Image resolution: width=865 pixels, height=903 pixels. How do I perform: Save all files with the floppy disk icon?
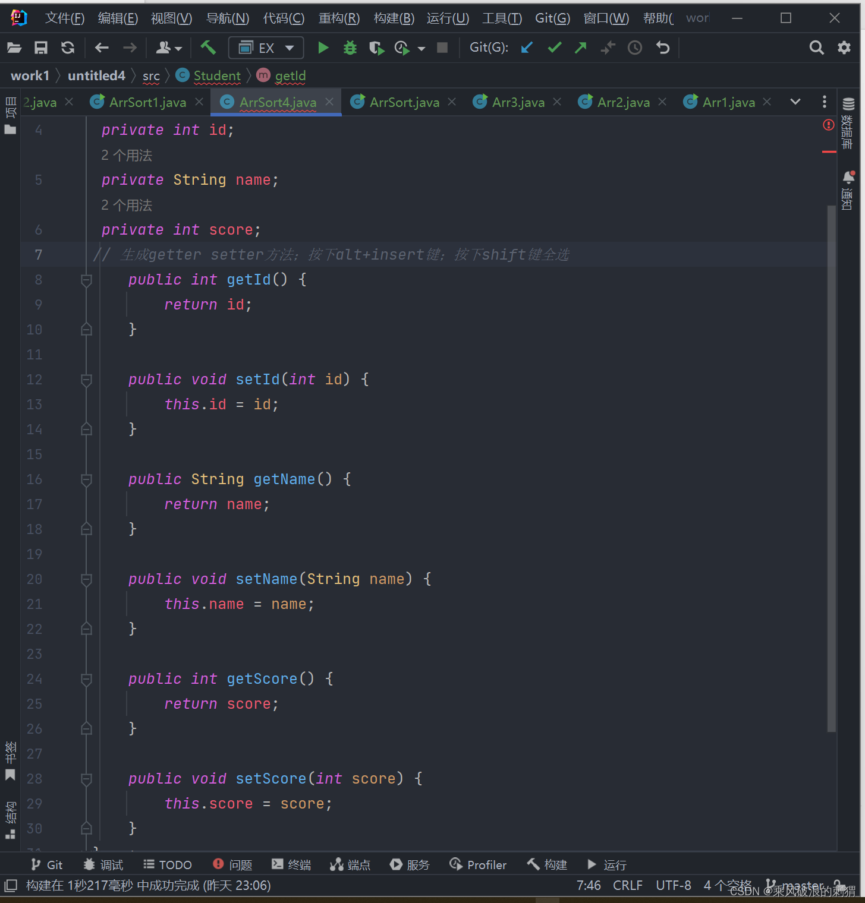tap(40, 48)
